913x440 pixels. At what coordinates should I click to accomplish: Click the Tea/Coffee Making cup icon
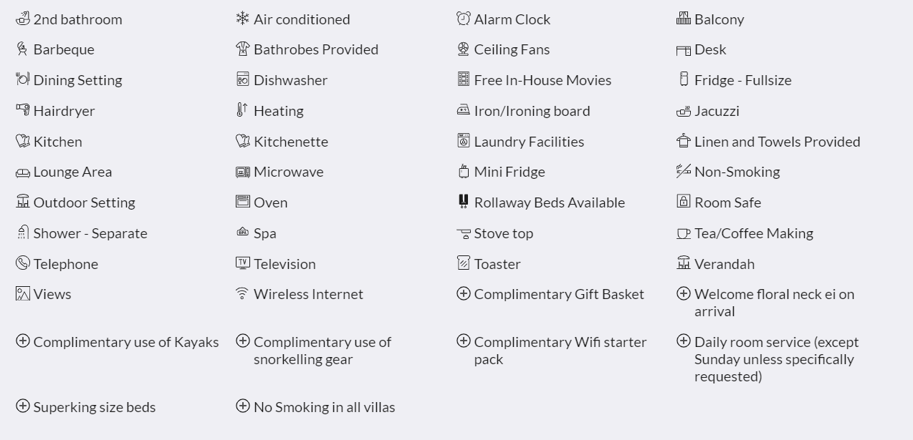coord(684,233)
